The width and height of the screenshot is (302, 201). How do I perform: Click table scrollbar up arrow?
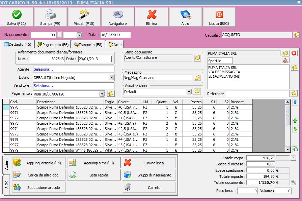287,102
